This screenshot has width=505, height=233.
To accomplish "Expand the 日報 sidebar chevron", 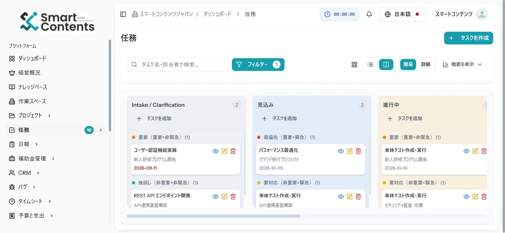I will coord(37,144).
